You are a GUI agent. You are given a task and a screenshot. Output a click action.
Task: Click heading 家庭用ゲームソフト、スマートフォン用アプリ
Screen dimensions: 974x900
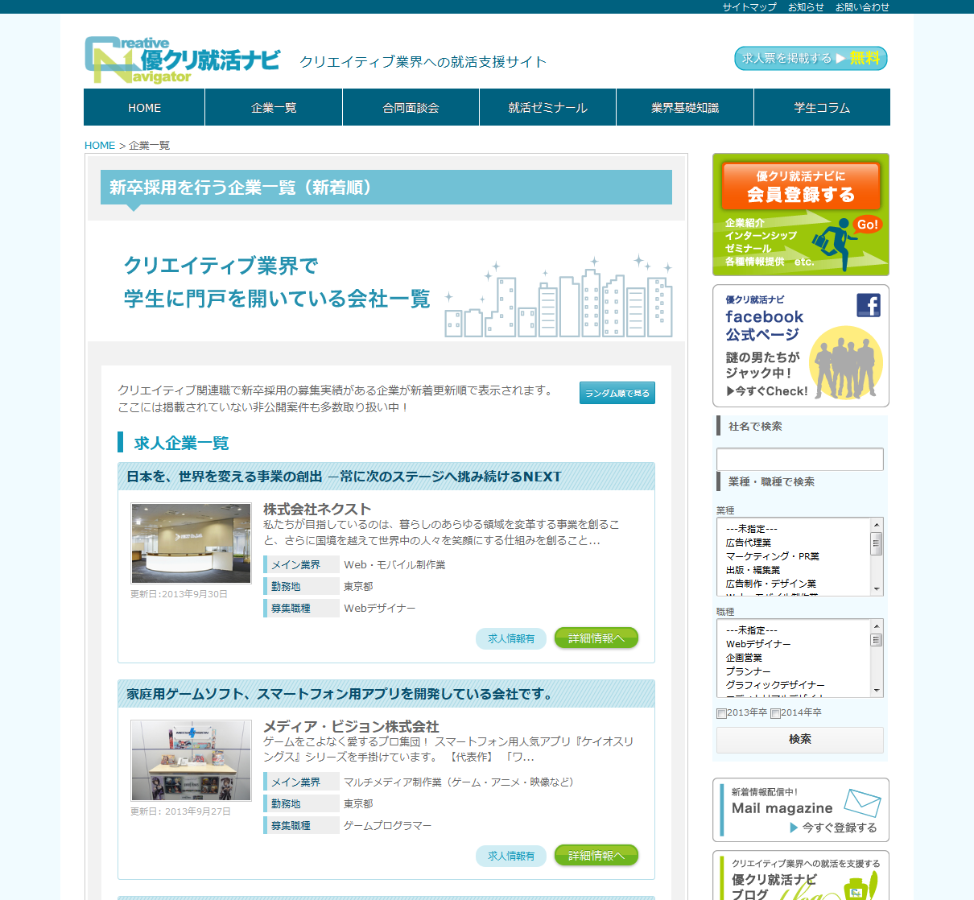coord(342,694)
